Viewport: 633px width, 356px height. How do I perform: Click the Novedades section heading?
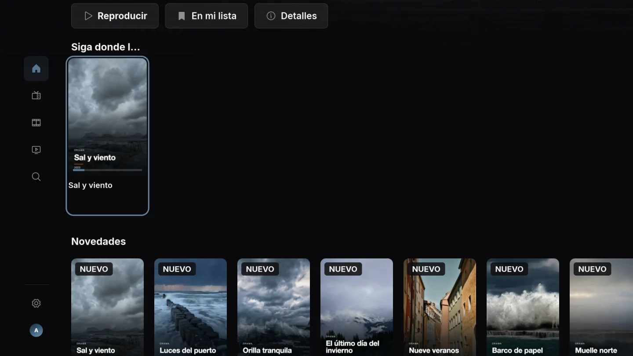click(x=98, y=241)
